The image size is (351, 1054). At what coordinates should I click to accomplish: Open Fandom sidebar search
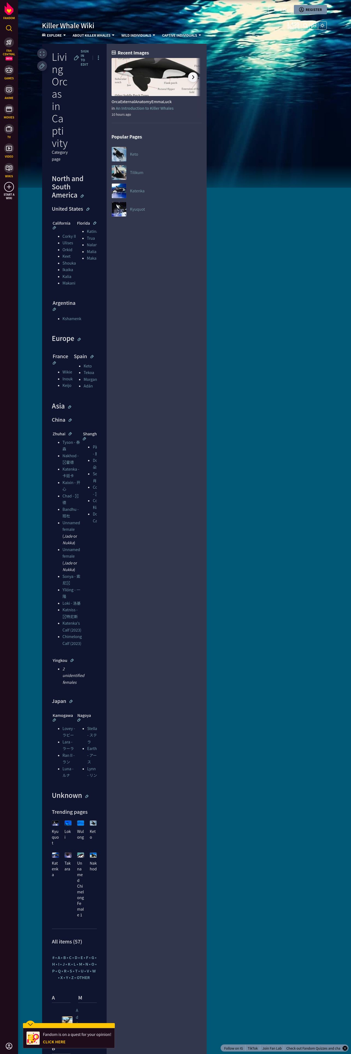pyautogui.click(x=9, y=28)
